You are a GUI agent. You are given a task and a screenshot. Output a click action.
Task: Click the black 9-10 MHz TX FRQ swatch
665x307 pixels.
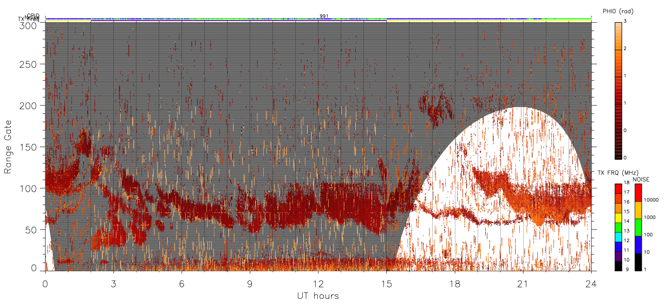click(618, 266)
